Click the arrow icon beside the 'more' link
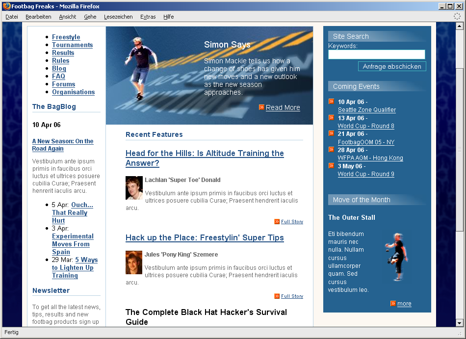The width and height of the screenshot is (466, 339). [x=393, y=303]
